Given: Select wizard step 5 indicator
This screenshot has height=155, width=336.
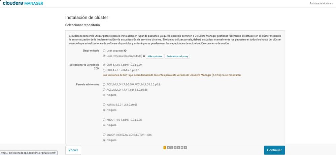Looking at the screenshot, I should click(178, 148).
